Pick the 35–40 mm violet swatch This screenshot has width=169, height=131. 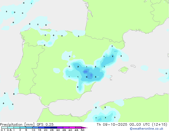(x=66, y=128)
